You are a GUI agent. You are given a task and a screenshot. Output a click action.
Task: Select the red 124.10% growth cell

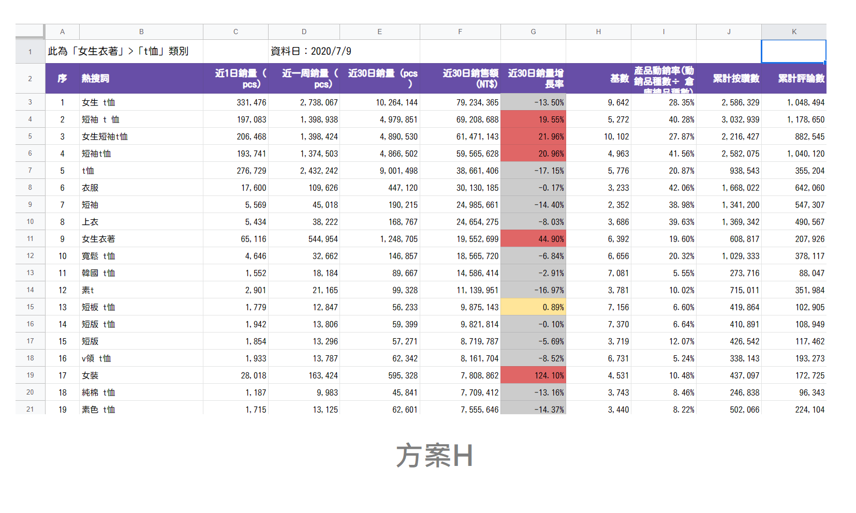533,375
